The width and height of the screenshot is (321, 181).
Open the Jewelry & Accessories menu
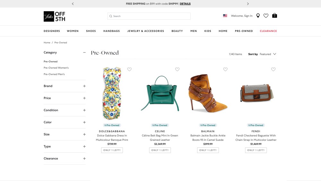(145, 31)
